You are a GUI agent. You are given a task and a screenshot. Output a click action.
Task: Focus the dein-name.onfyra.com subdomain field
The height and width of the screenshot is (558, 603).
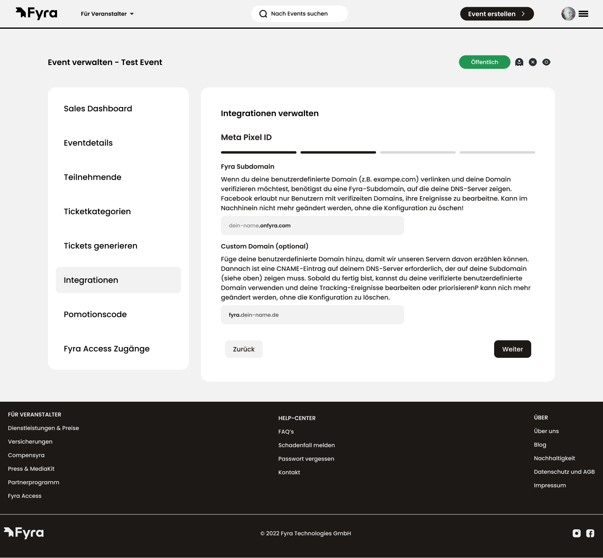coord(312,225)
